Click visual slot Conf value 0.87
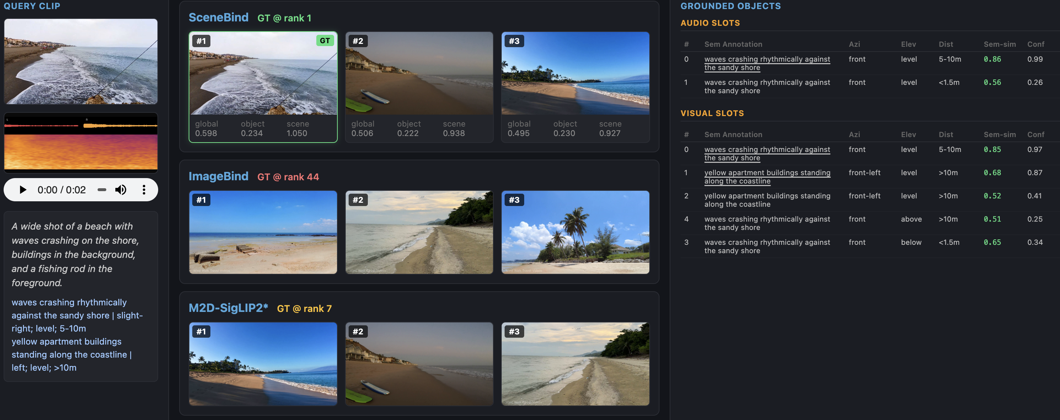The height and width of the screenshot is (420, 1060). tap(1035, 173)
